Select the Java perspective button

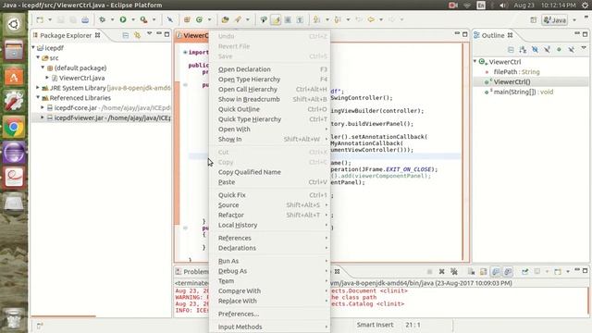click(555, 20)
